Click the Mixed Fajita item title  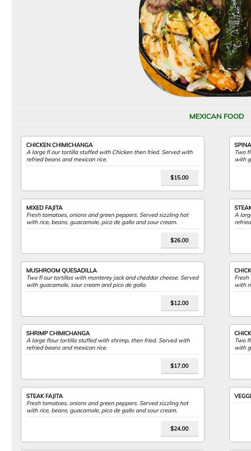click(x=44, y=208)
